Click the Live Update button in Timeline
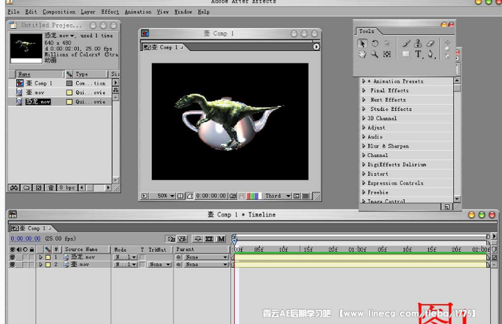The height and width of the screenshot is (324, 502). tap(171, 239)
